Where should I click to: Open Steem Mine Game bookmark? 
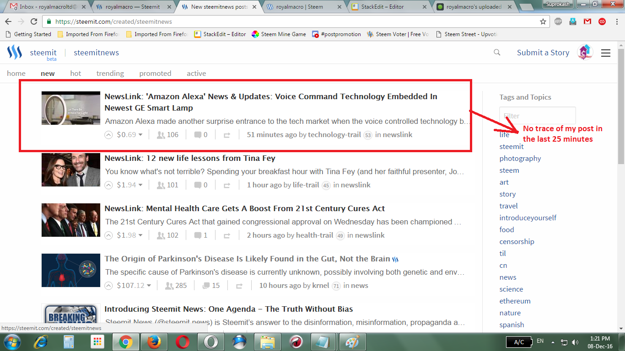[279, 34]
